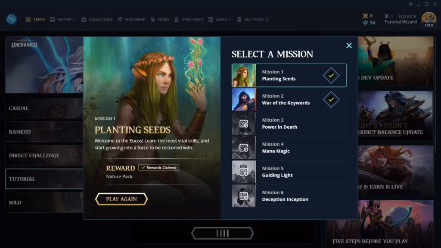Click Mission 2 completed checkmark diamond
This screenshot has height=248, width=441.
331,99
